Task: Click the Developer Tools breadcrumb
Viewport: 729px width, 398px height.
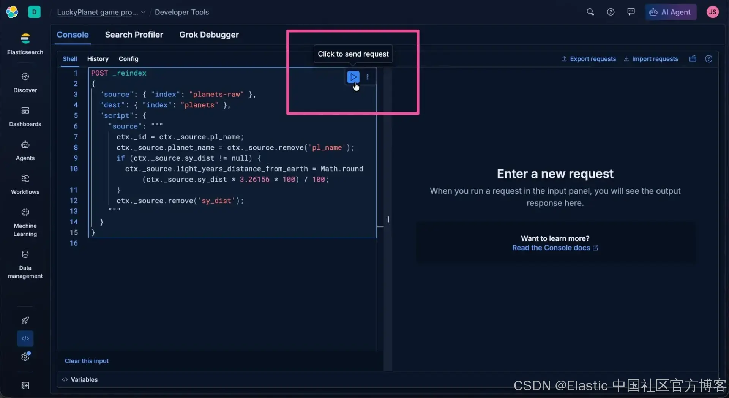Action: pos(182,12)
